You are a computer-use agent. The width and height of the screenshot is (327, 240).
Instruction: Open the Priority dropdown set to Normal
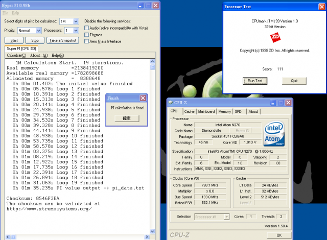39,31
